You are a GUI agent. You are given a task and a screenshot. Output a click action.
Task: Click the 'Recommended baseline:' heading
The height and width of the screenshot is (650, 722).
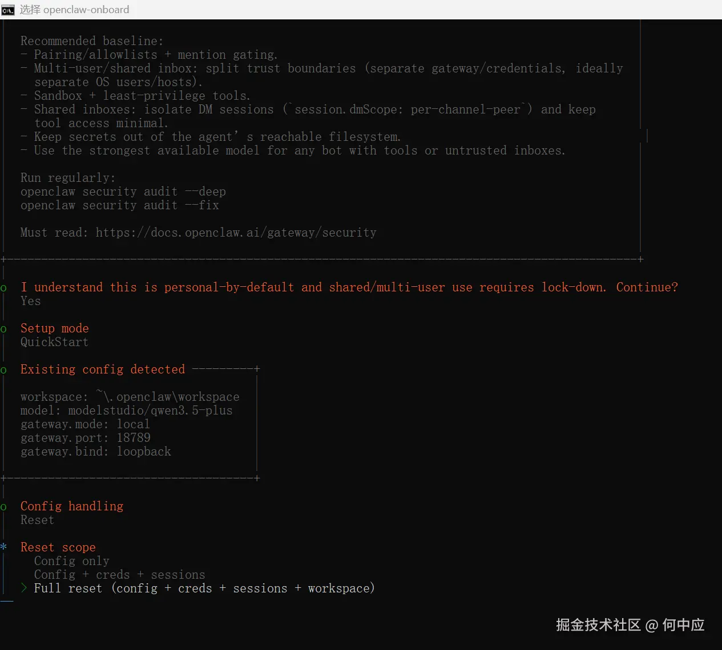tap(92, 41)
